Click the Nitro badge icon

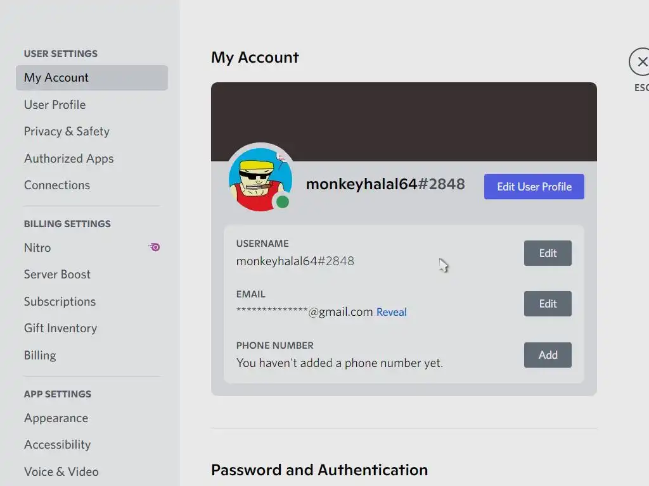[155, 247]
